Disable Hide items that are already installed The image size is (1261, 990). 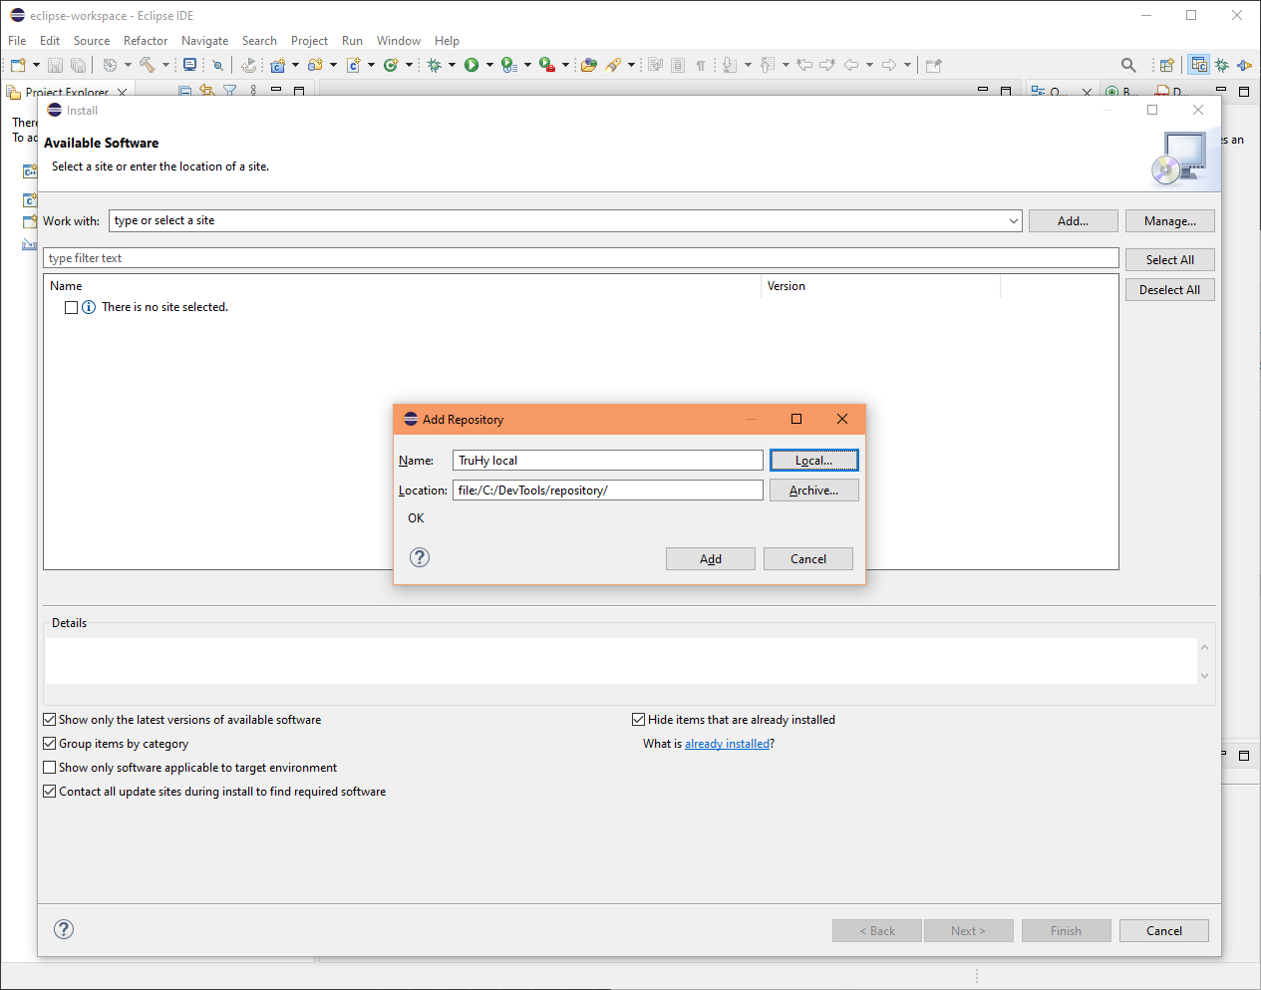coord(637,719)
